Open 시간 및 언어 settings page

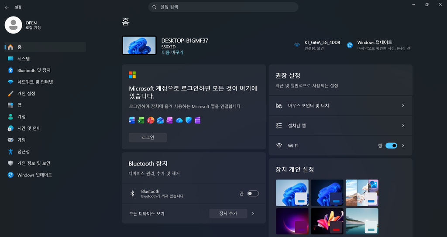click(x=45, y=129)
